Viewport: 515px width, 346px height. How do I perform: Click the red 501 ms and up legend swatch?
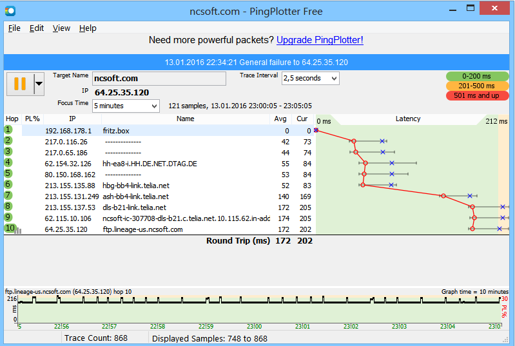coord(476,95)
